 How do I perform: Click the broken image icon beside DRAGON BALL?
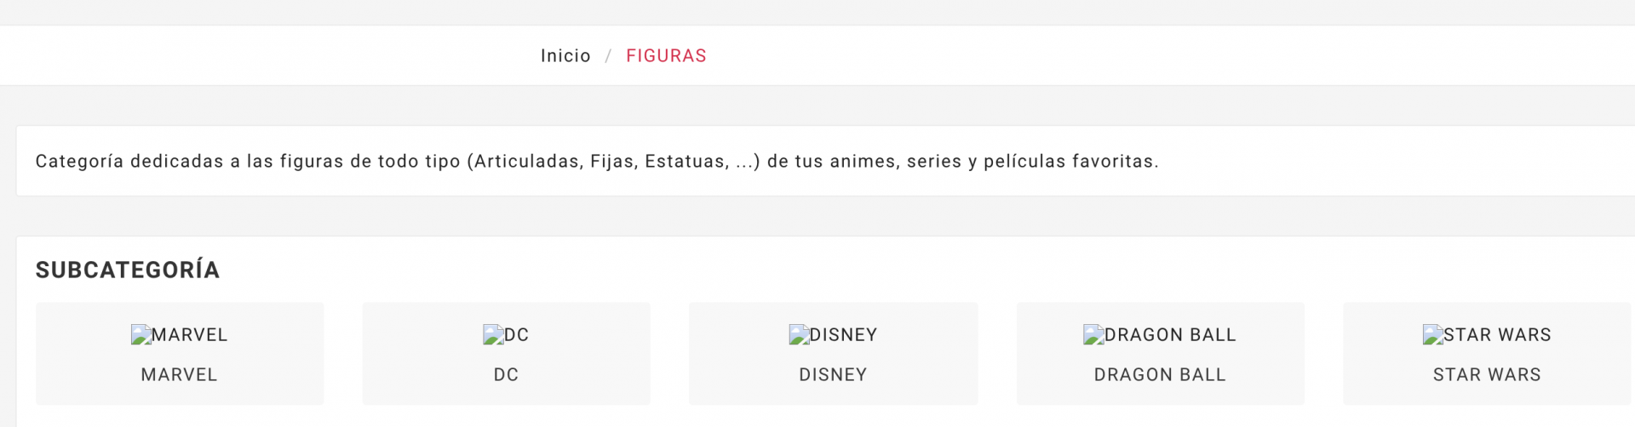tap(1093, 335)
